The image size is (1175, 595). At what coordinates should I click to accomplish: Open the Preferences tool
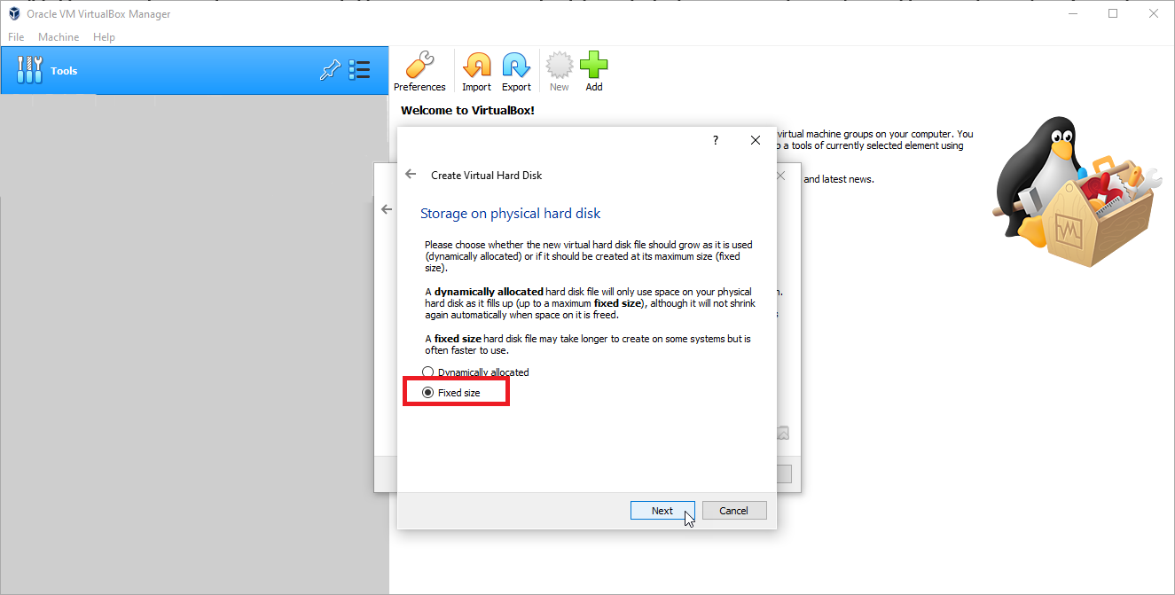[x=419, y=71]
